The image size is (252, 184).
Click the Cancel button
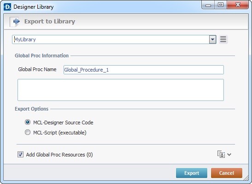click(x=227, y=173)
